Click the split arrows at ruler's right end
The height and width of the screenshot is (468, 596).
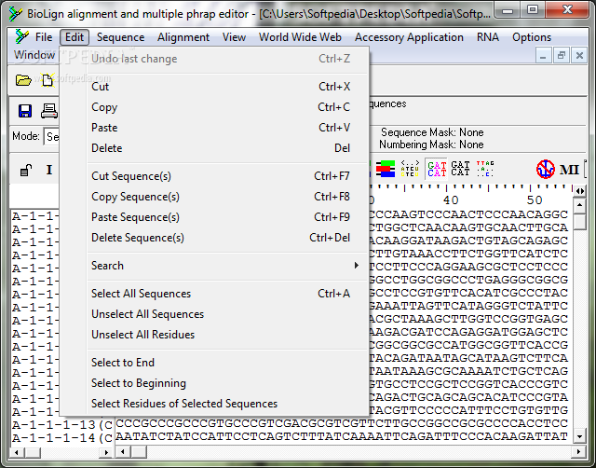click(x=580, y=191)
